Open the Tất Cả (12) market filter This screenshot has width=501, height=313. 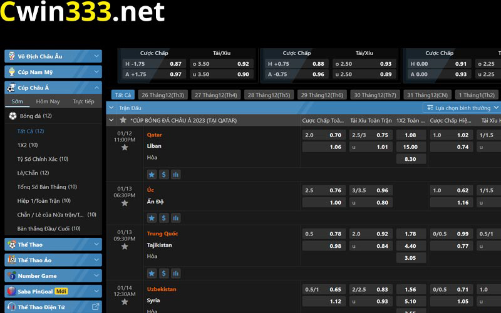click(x=31, y=131)
